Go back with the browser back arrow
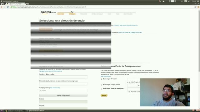The height and width of the screenshot is (112, 200). pos(2,7)
